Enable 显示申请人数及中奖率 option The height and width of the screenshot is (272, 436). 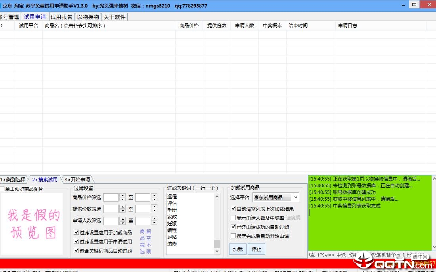233,218
